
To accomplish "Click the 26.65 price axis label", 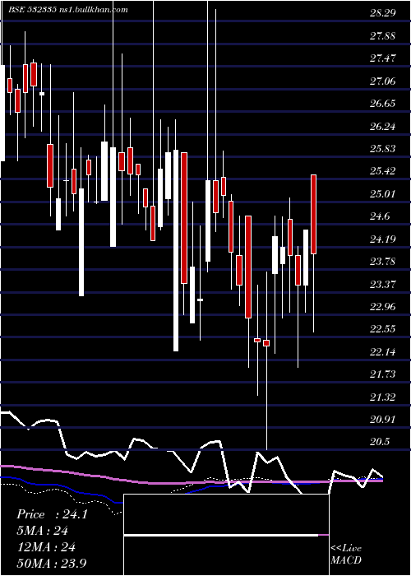I will click(383, 104).
